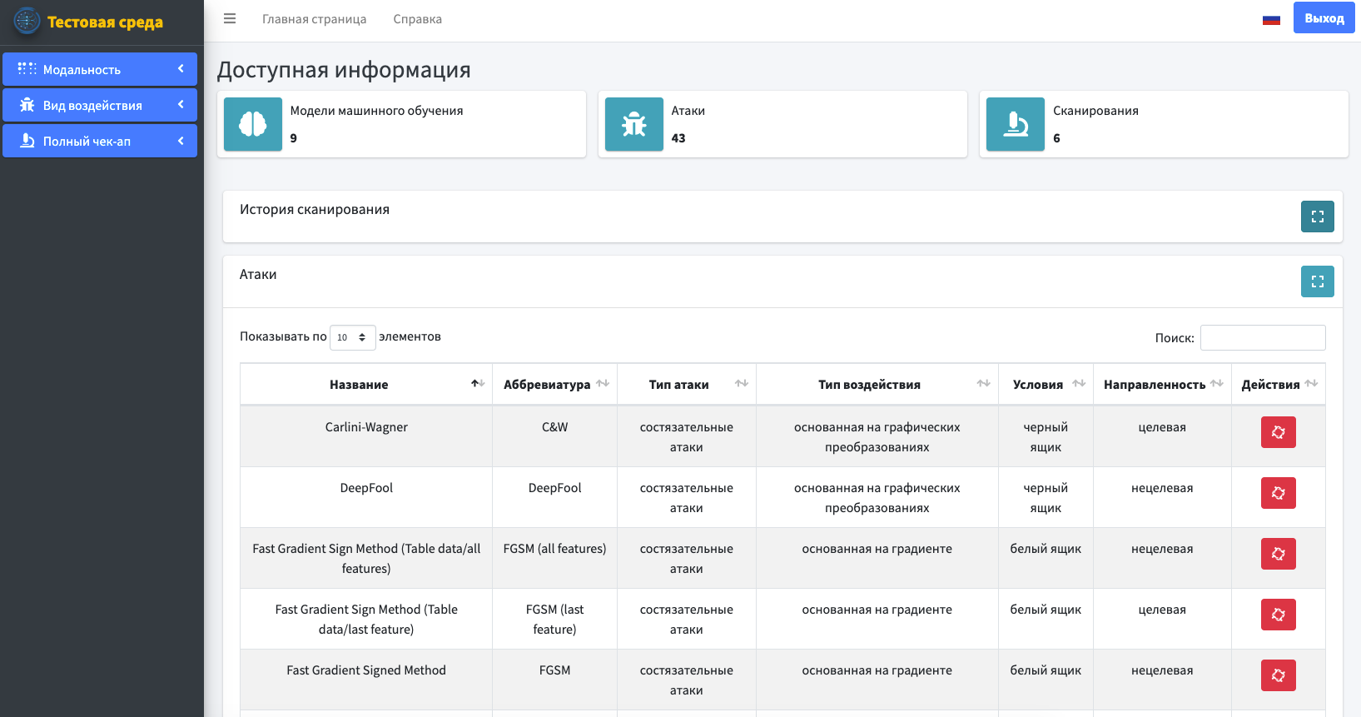Click red action button for FGSM (last feature)

tap(1279, 615)
